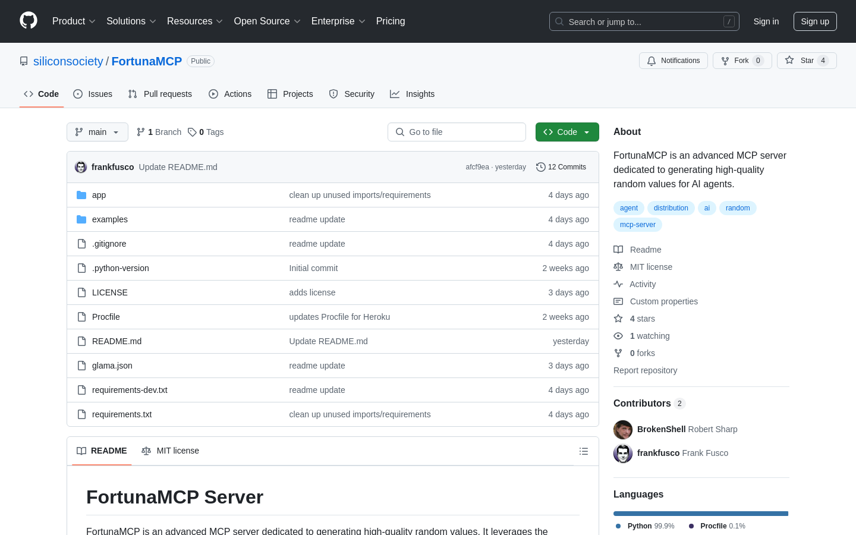The image size is (856, 535).
Task: Open the 'adds license' commit message
Action: 312,292
